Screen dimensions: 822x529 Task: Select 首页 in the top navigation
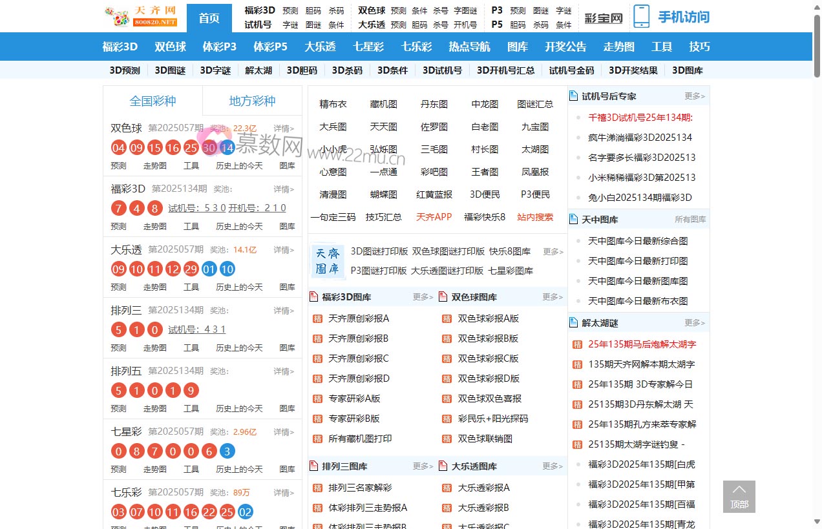click(209, 19)
